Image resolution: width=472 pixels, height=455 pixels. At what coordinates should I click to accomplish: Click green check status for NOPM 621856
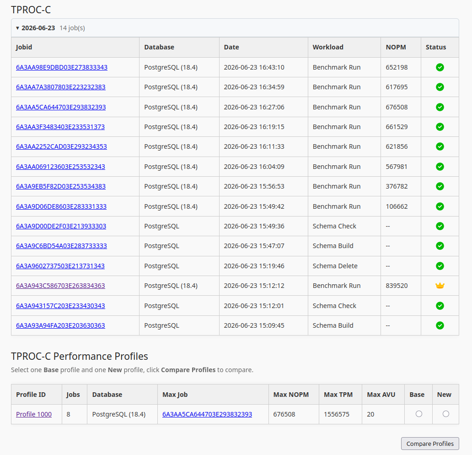pos(440,146)
